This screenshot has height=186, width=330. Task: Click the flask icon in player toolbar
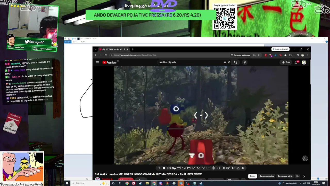tap(238, 168)
